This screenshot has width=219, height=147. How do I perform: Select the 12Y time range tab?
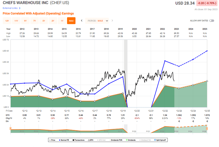tap(7, 21)
